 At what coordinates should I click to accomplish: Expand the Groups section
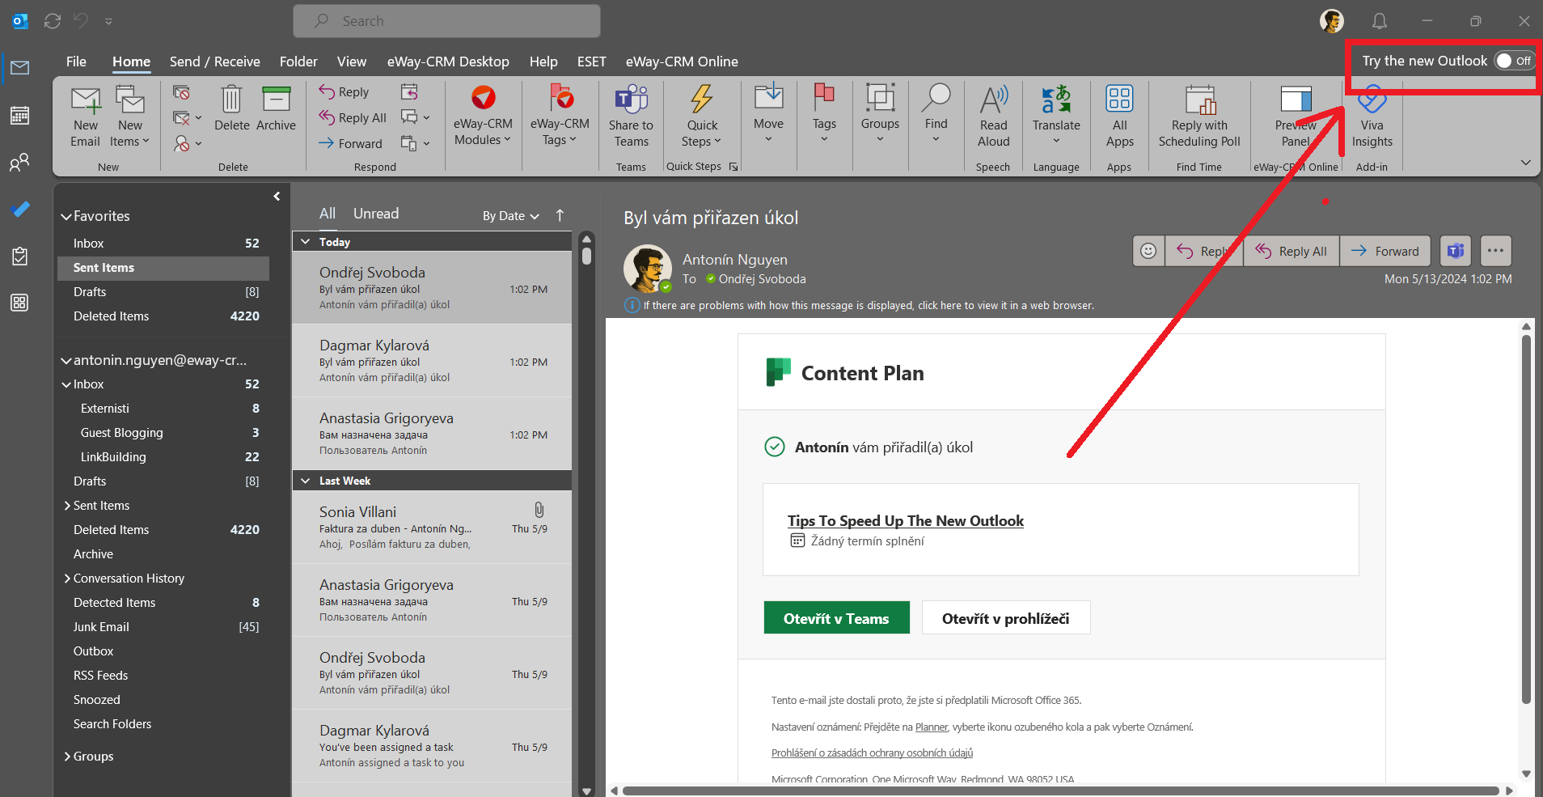coord(67,757)
